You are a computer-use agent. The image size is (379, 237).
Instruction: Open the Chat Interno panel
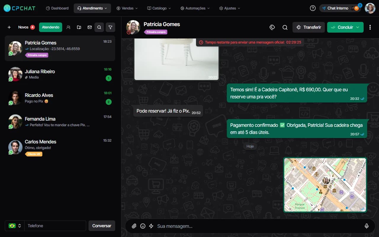point(340,8)
